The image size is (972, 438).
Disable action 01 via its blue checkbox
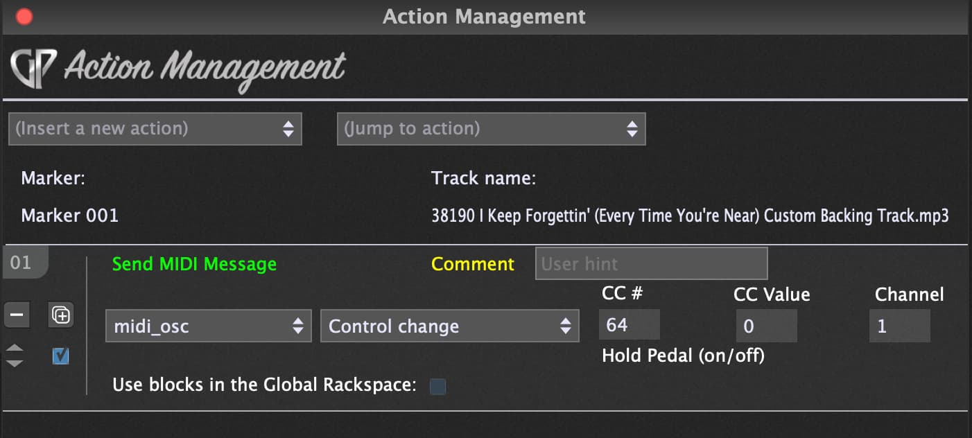click(x=61, y=356)
